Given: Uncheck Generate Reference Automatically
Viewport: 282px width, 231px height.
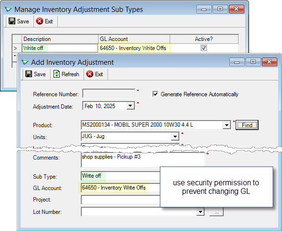Looking at the screenshot, I should [x=155, y=94].
